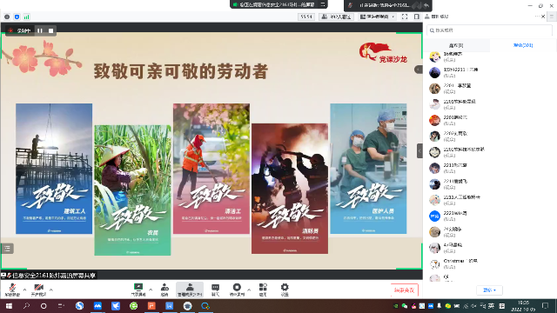The height and width of the screenshot is (313, 557).
Task: Expand microphone audio options arrow
Action: 24,290
